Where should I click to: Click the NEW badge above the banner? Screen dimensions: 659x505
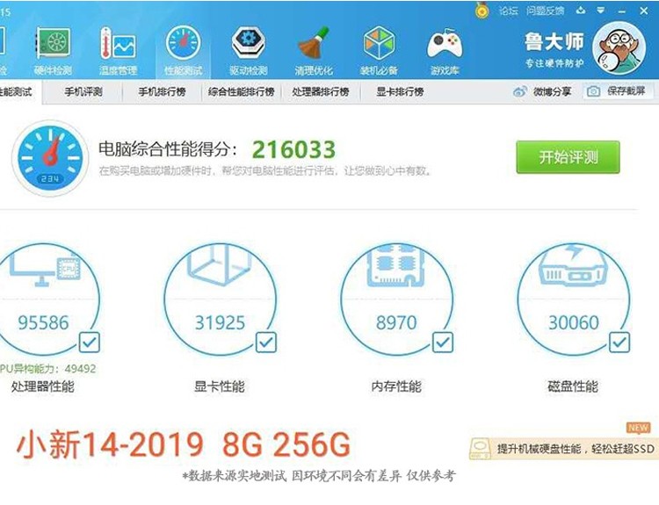[x=638, y=428]
